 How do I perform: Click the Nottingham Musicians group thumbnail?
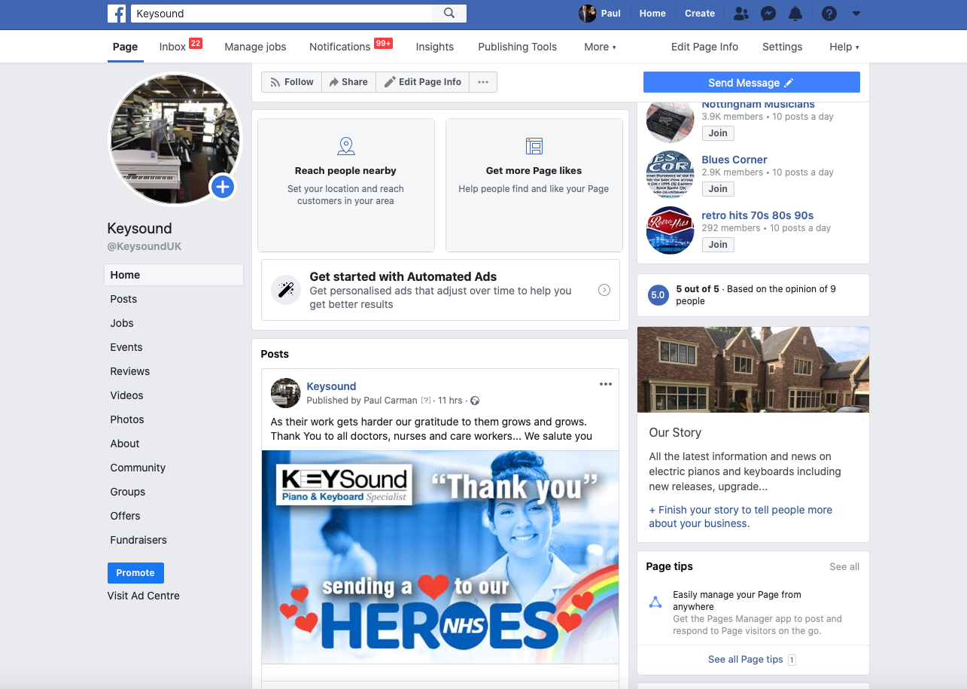[670, 122]
